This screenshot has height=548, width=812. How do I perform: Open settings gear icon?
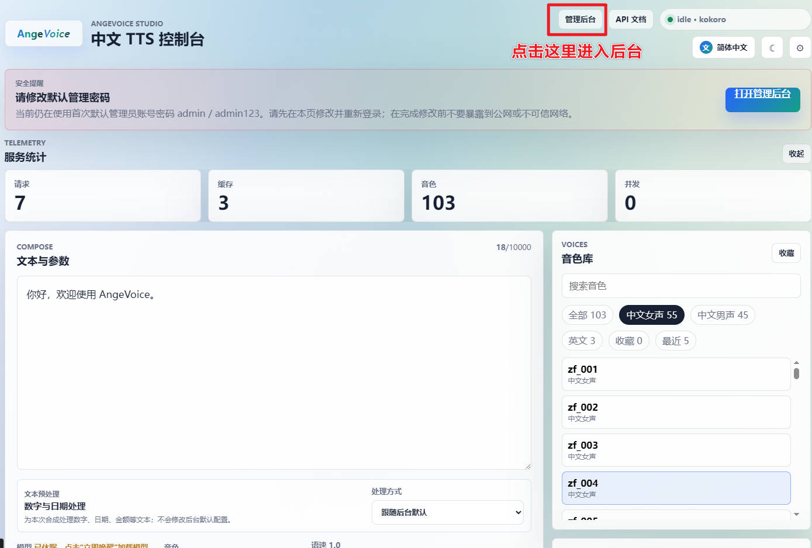(x=800, y=47)
